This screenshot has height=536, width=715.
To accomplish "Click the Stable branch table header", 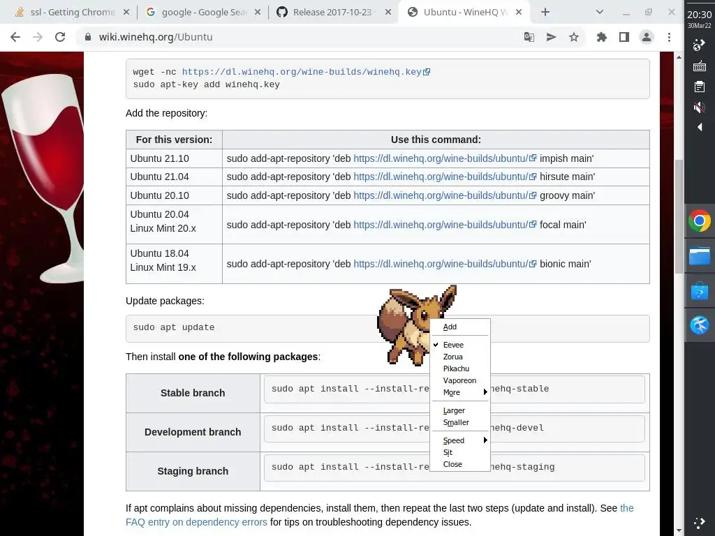I will coord(193,393).
